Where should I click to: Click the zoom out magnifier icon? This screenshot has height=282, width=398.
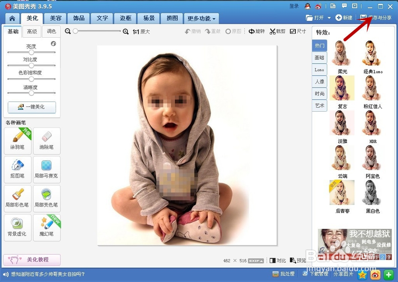point(68,31)
